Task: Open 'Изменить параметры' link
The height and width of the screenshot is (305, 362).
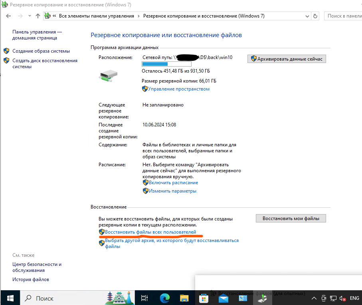Action: (x=172, y=191)
